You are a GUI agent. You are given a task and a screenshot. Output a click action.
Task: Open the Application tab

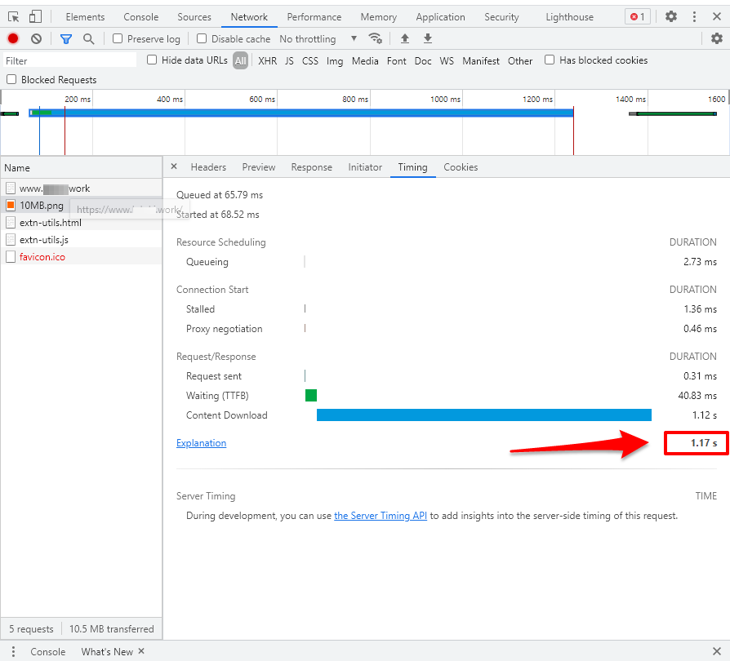coord(440,17)
